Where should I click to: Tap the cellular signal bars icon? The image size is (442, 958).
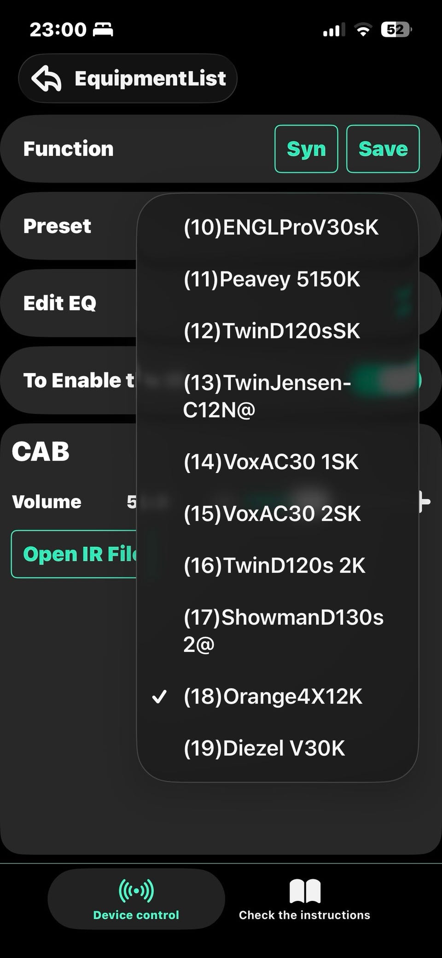pos(333,30)
